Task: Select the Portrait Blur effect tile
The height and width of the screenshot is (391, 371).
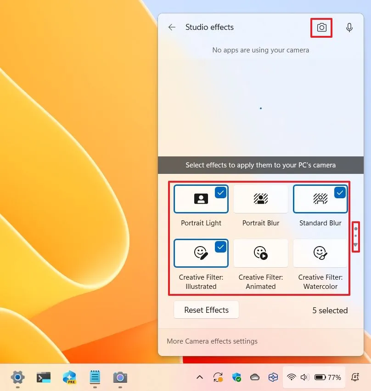Action: (260, 199)
